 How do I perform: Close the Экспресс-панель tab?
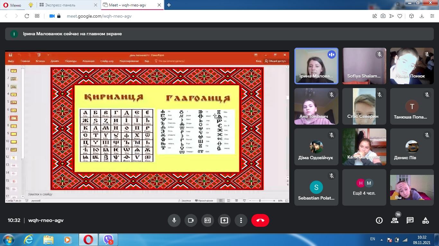(95, 5)
